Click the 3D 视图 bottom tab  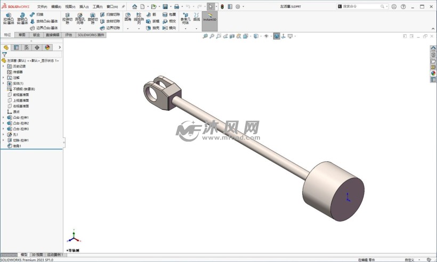37,255
